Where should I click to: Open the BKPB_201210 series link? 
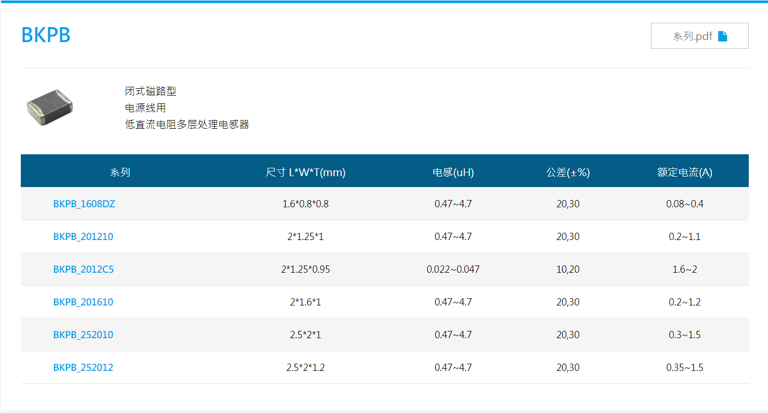click(83, 236)
